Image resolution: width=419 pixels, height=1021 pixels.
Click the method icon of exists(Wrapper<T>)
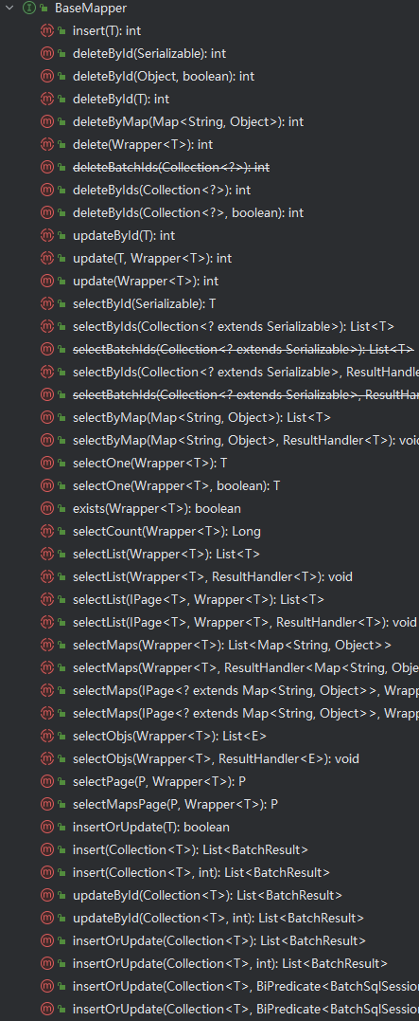point(46,508)
